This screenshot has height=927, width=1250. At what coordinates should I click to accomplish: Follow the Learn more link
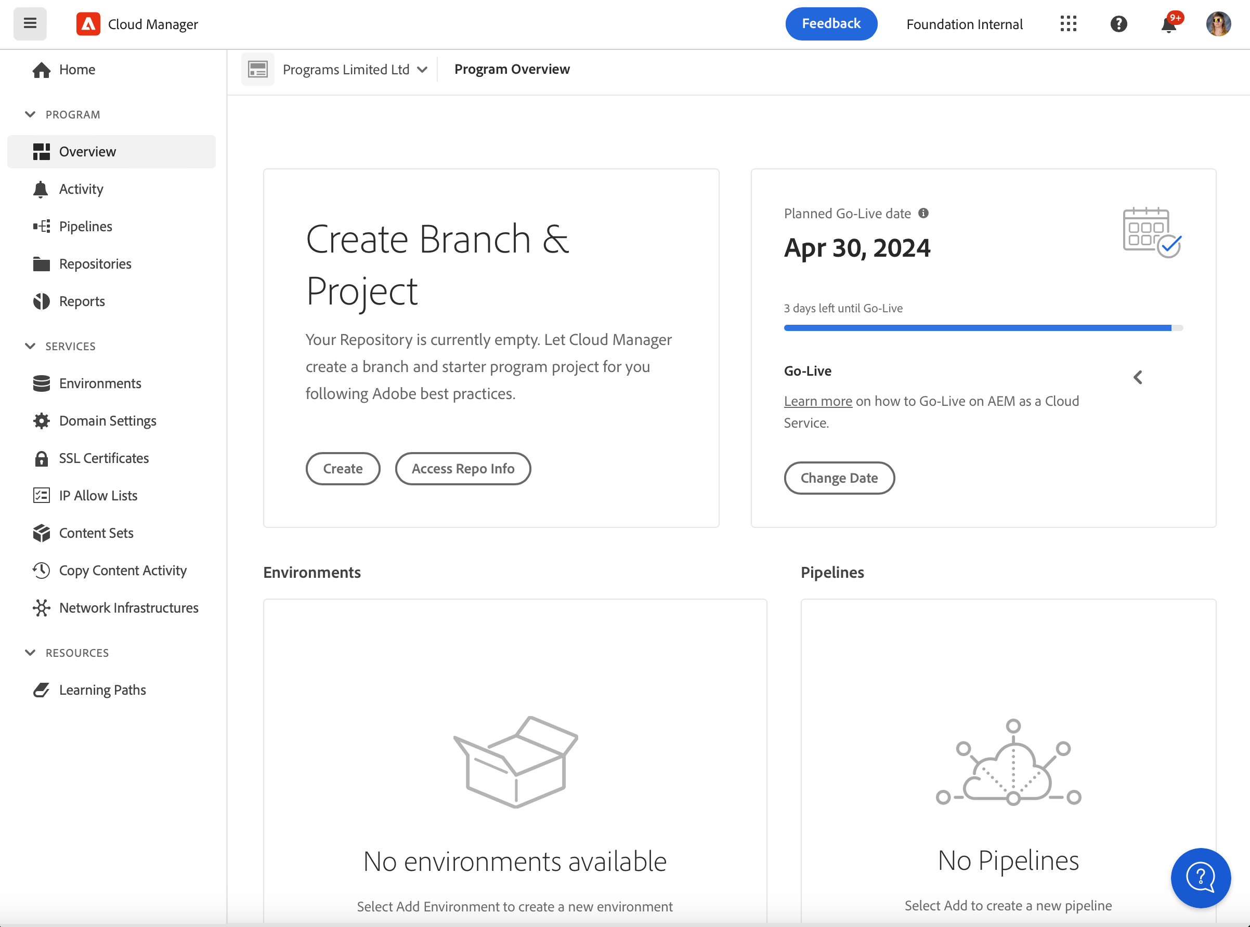pyautogui.click(x=817, y=401)
